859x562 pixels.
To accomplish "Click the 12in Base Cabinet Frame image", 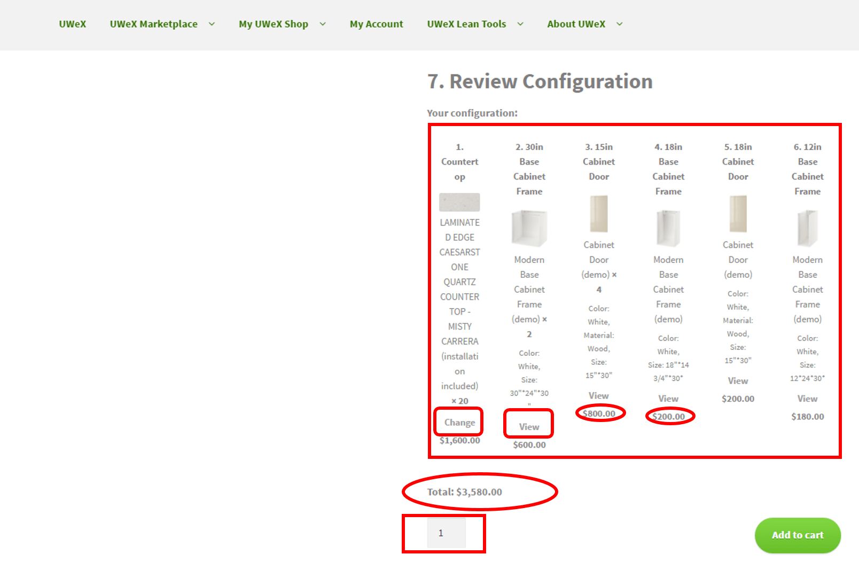I will pos(807,228).
